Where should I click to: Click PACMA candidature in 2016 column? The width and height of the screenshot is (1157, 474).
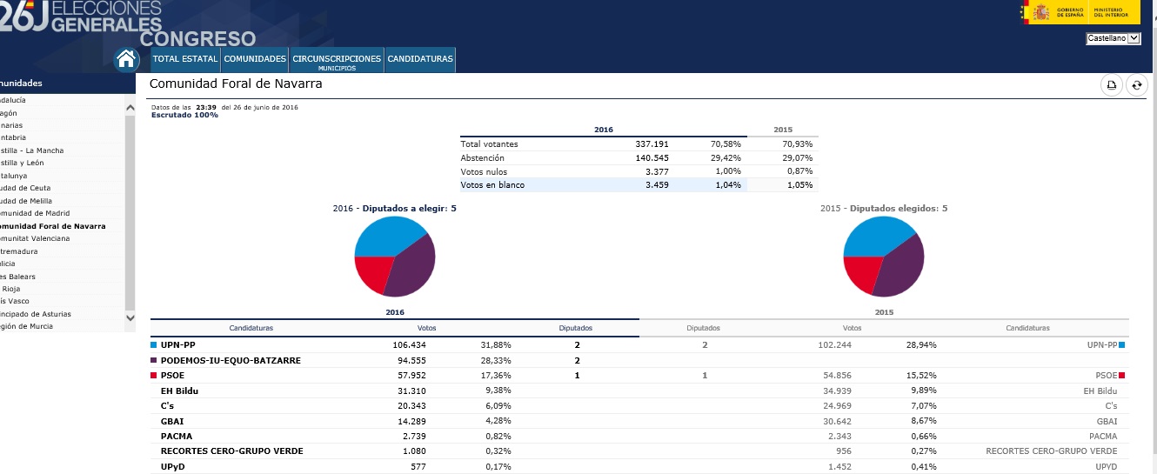coord(177,437)
